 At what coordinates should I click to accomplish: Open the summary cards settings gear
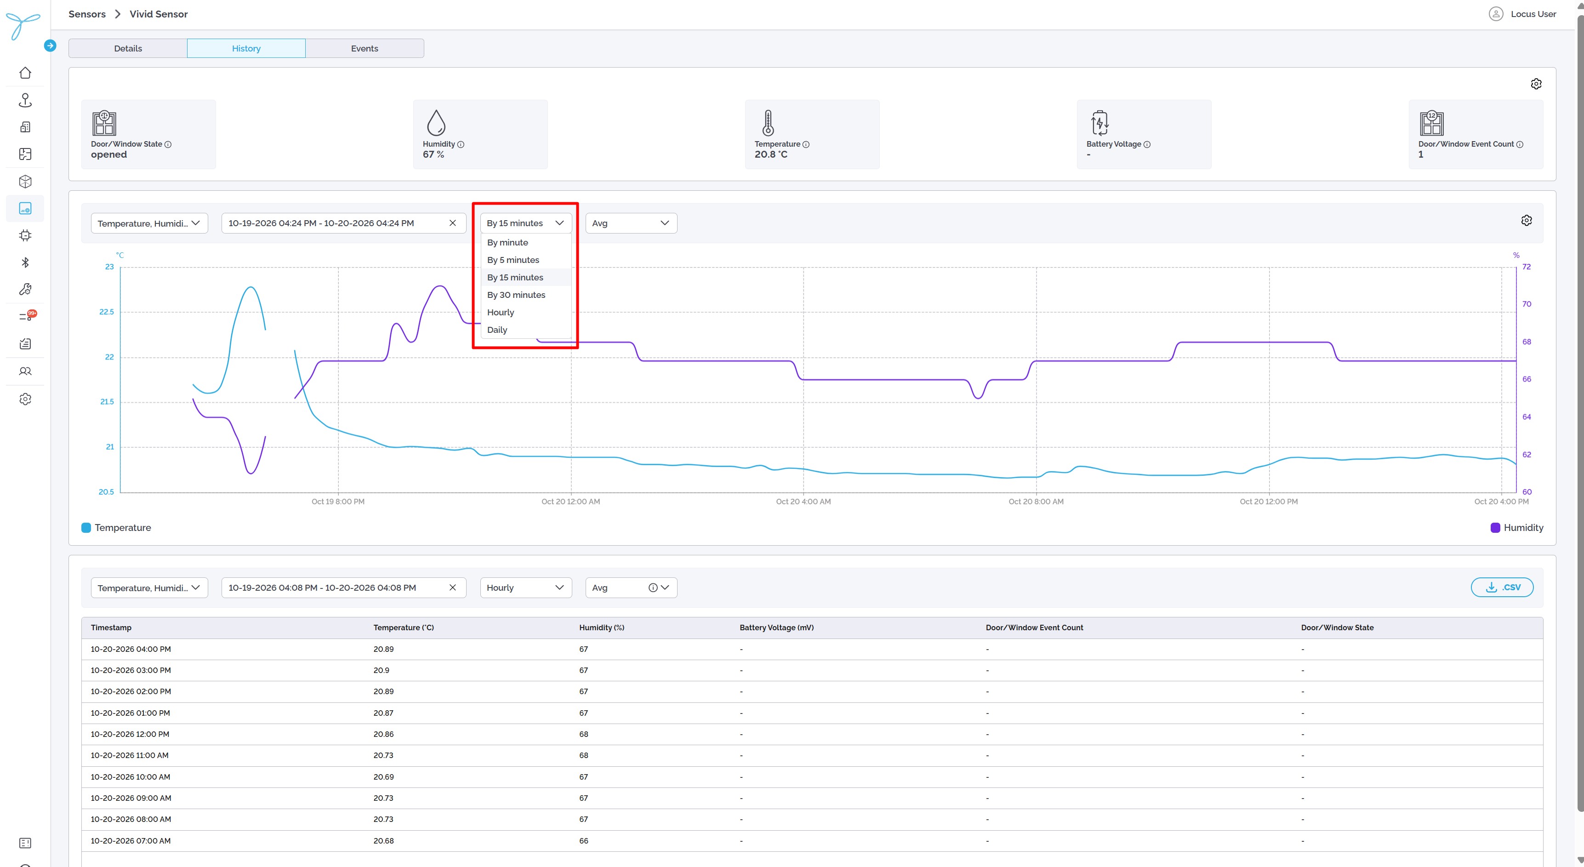pos(1536,84)
